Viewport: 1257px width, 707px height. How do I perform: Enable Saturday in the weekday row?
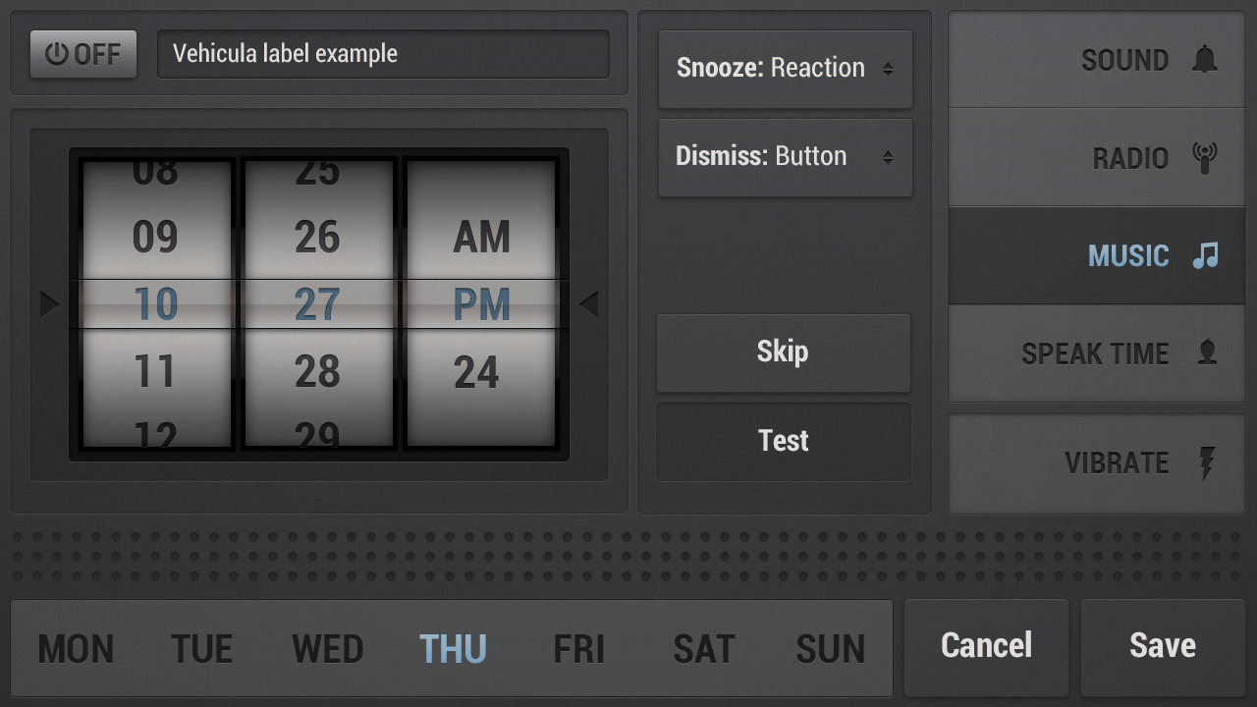(703, 649)
